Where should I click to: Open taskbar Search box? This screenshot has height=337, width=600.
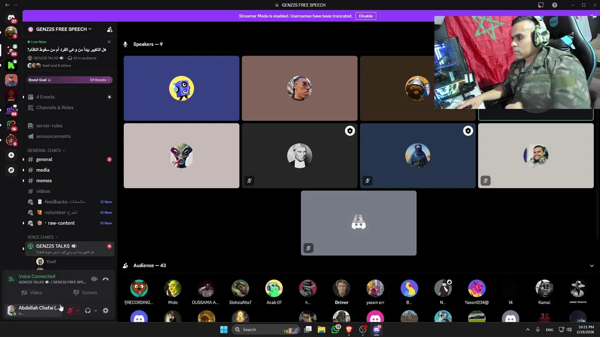click(x=266, y=330)
